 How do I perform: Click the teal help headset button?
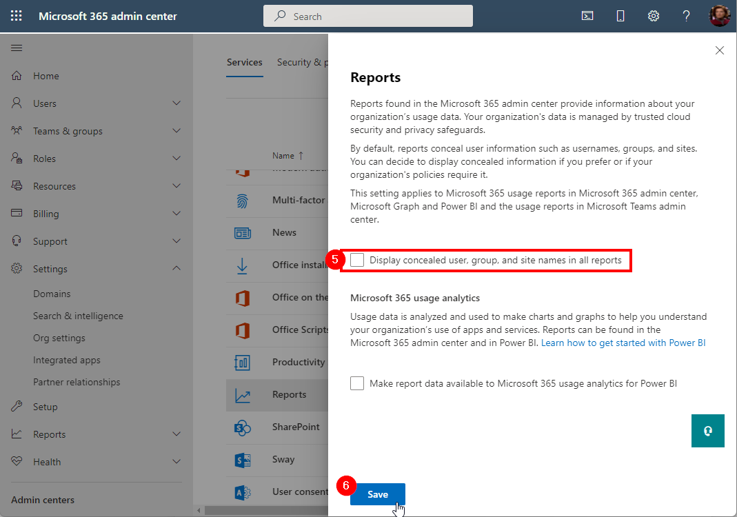(x=707, y=431)
